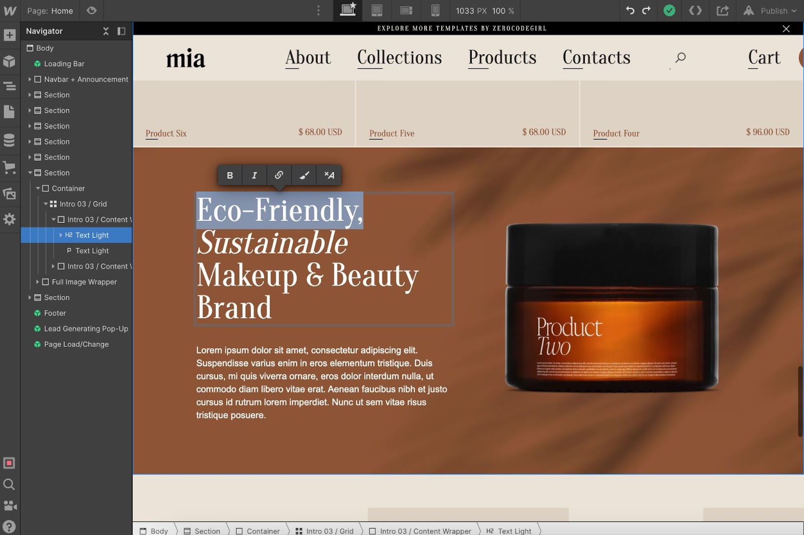Switch to tablet breakpoint view
The height and width of the screenshot is (535, 804).
point(377,11)
